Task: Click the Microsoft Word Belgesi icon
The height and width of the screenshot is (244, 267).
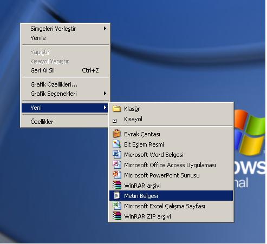Action: click(116, 154)
